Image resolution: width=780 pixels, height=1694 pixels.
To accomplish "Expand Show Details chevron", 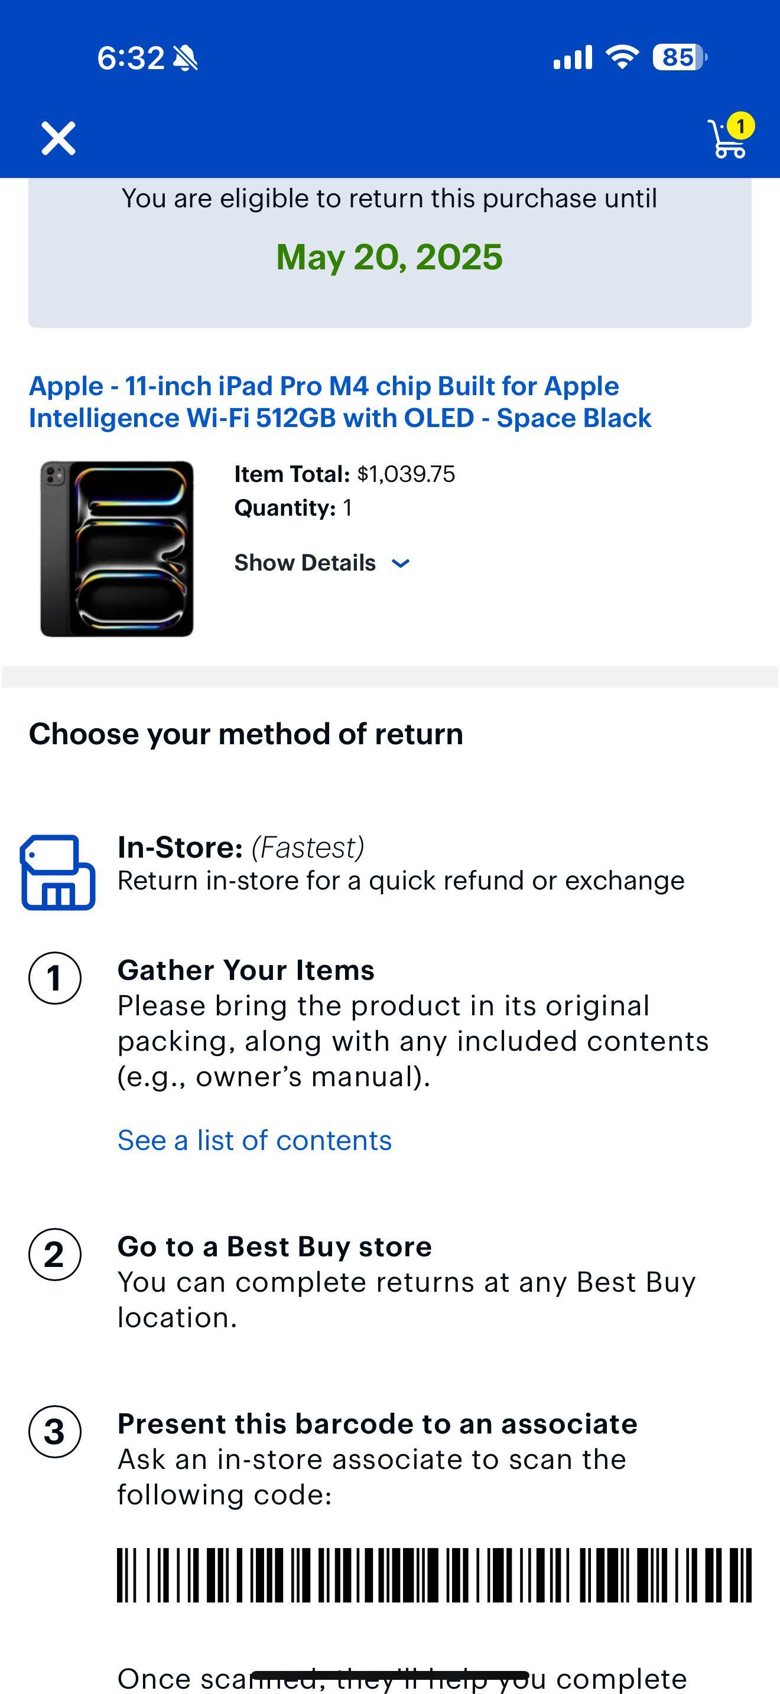I will 401,563.
